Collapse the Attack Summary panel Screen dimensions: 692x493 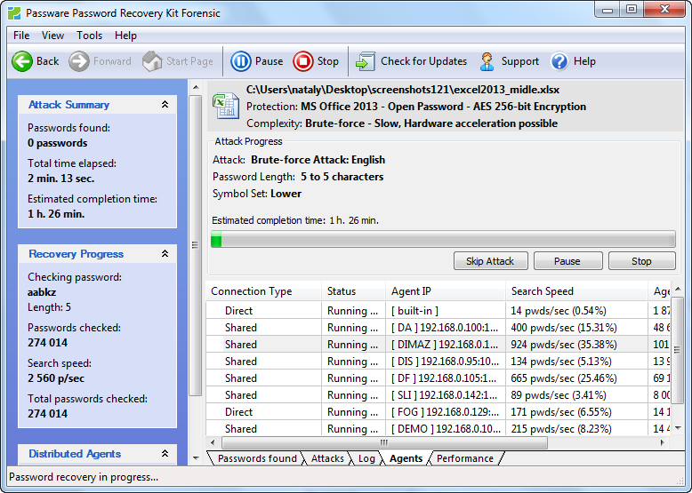point(165,105)
